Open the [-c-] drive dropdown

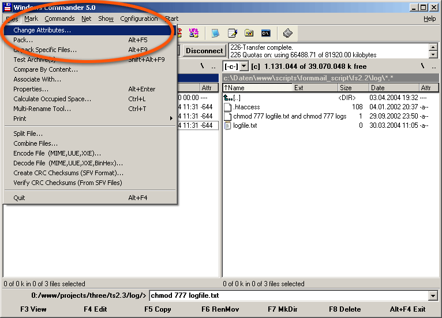pos(244,66)
